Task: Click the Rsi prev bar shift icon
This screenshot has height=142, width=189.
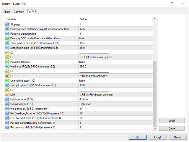Action: click(7, 128)
